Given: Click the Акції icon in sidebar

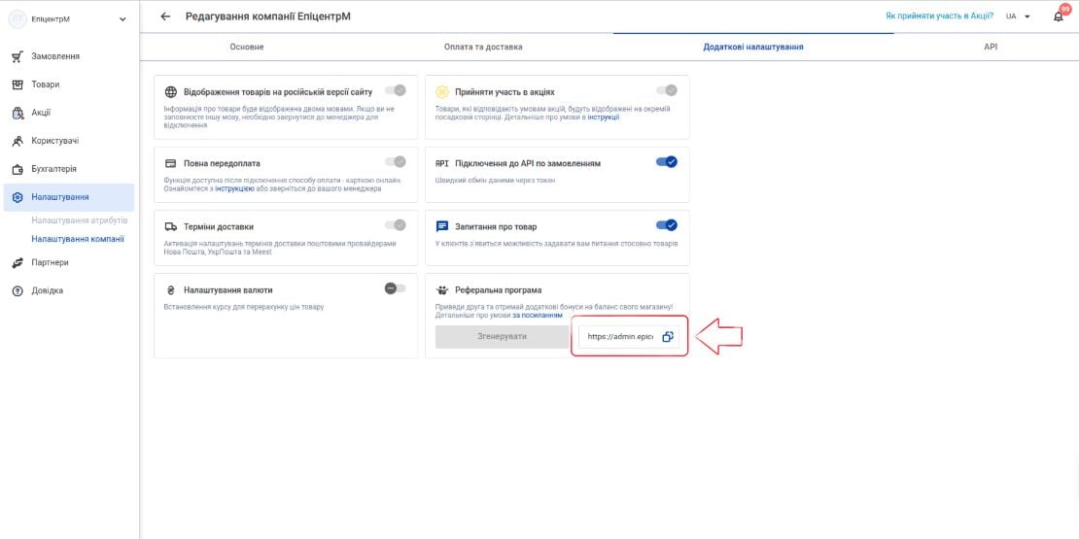Looking at the screenshot, I should [x=17, y=113].
